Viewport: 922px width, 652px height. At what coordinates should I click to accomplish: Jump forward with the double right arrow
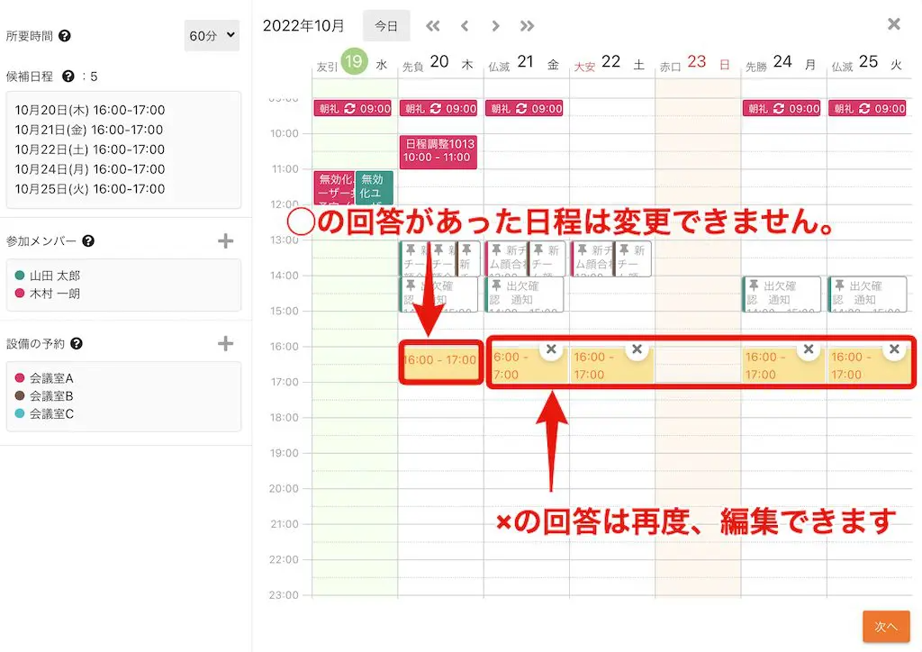tap(528, 26)
